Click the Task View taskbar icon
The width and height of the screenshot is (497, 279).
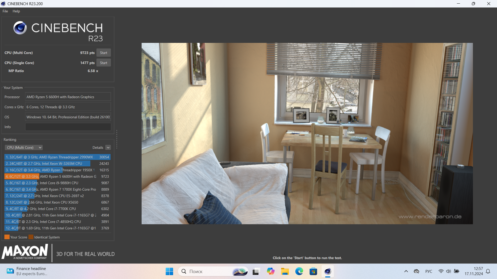pos(256,271)
